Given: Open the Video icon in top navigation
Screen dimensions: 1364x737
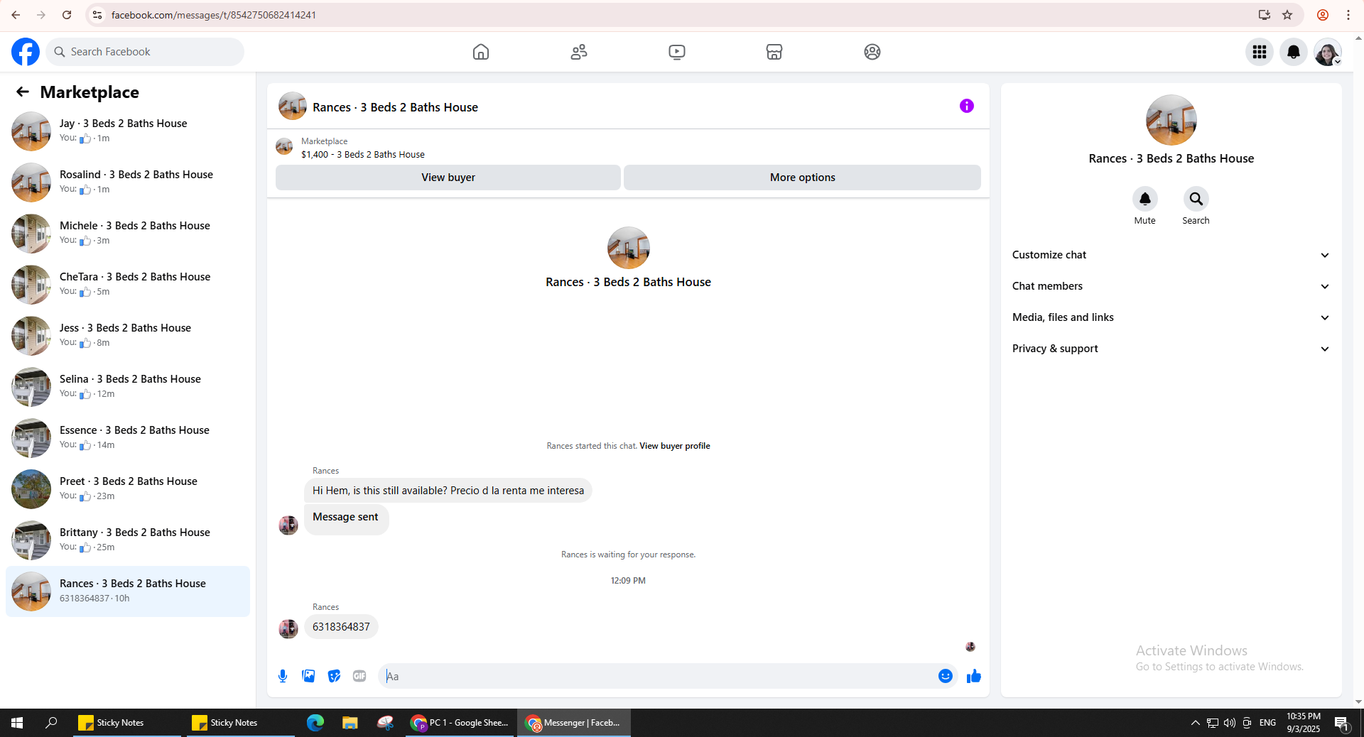Looking at the screenshot, I should click(677, 52).
